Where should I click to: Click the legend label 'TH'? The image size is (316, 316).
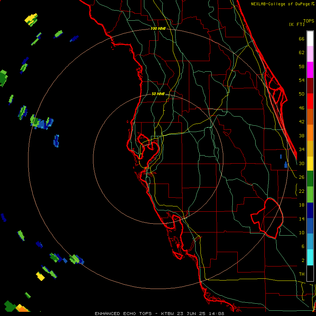tap(302, 274)
